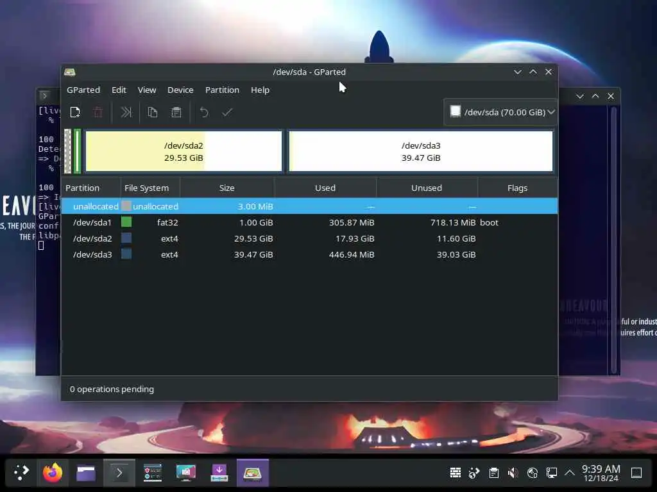Image resolution: width=657 pixels, height=492 pixels.
Task: Click the ext4 color swatch of /dev/sda2
Action: pos(126,238)
